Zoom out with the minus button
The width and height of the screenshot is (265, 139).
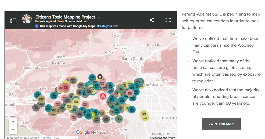(x=13, y=130)
